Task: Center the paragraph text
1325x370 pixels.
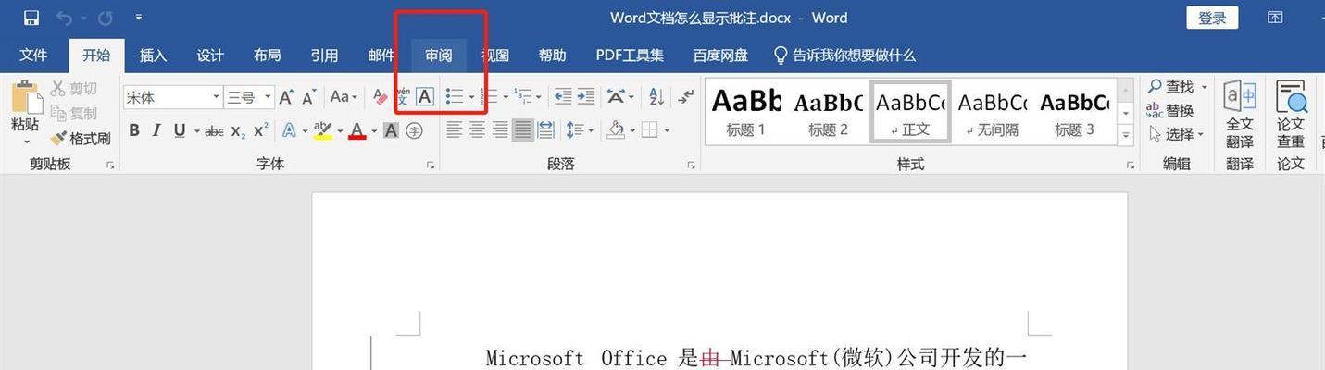Action: [478, 130]
